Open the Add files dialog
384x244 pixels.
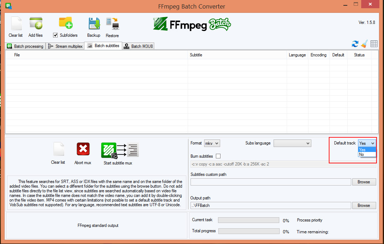click(x=36, y=24)
